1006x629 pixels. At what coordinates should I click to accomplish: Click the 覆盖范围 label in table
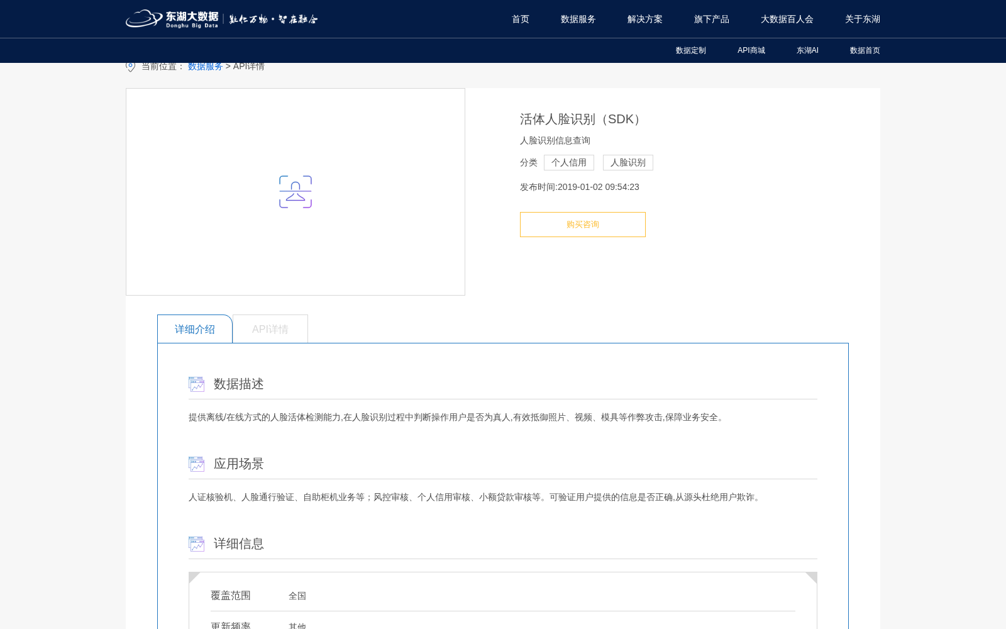pyautogui.click(x=231, y=595)
